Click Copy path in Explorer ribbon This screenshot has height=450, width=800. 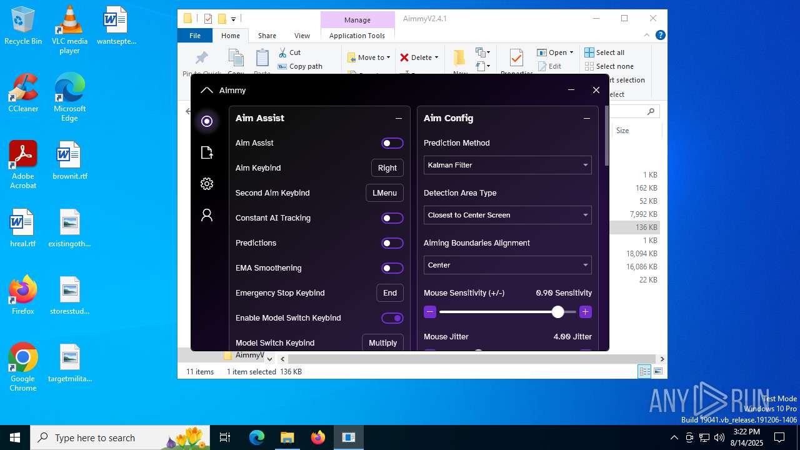[300, 66]
